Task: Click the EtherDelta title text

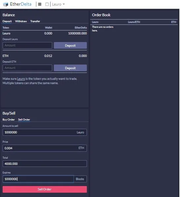Action: coord(21,4)
